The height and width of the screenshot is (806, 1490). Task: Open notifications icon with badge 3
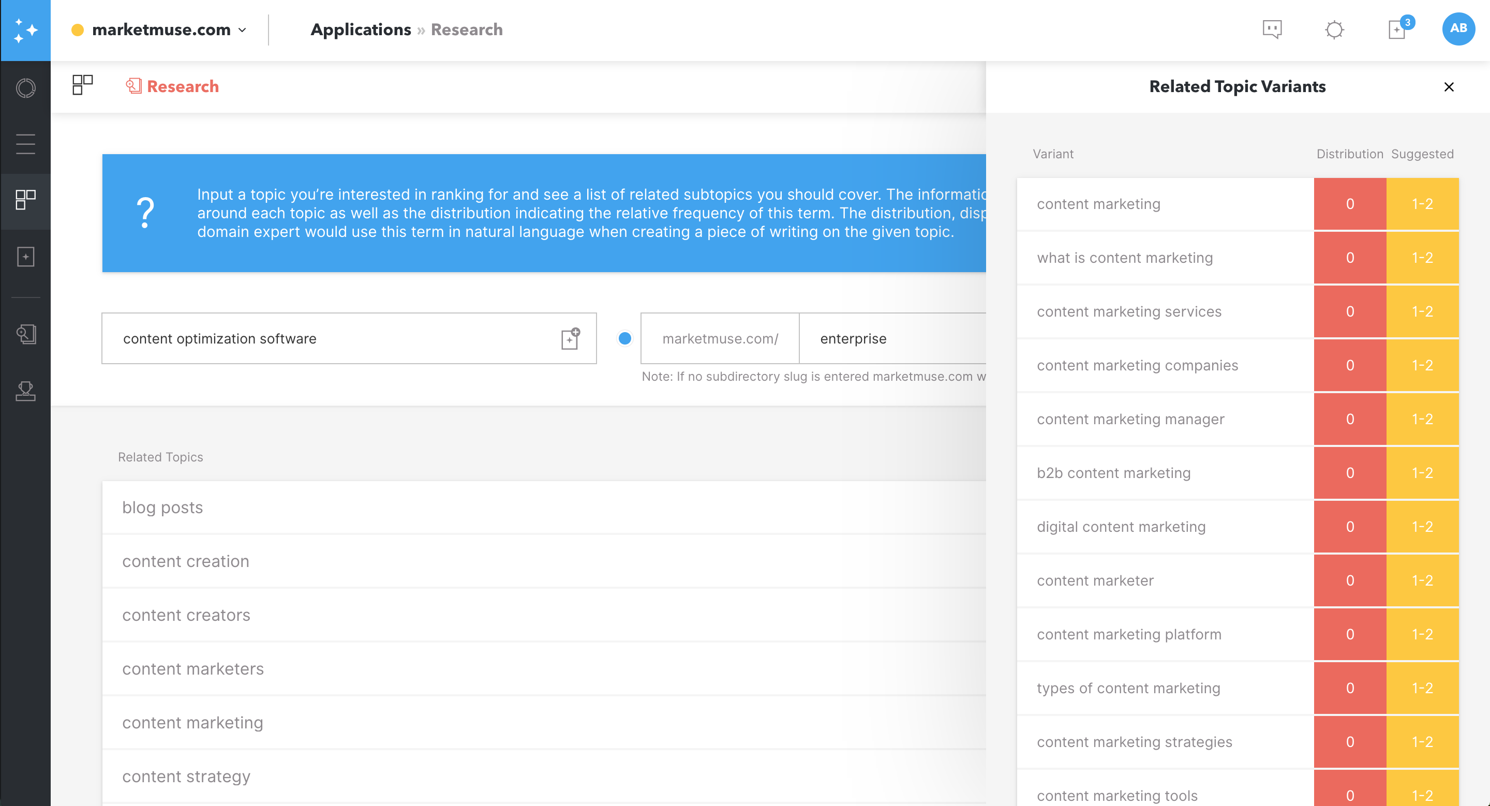[x=1397, y=29]
